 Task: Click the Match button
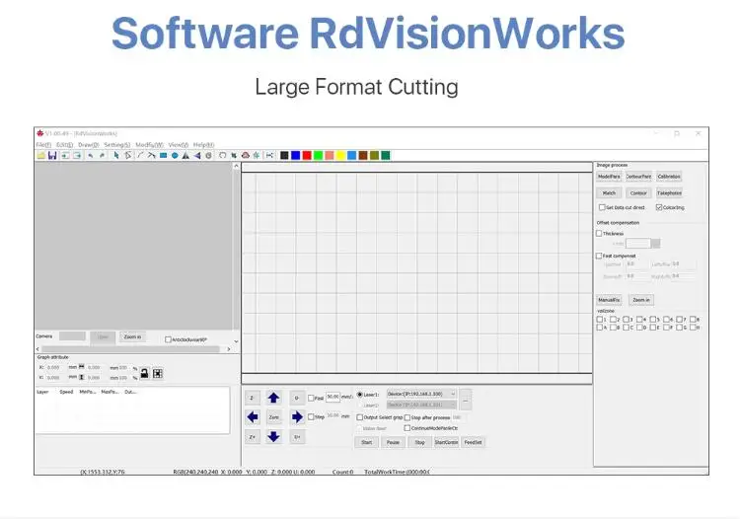coord(609,193)
